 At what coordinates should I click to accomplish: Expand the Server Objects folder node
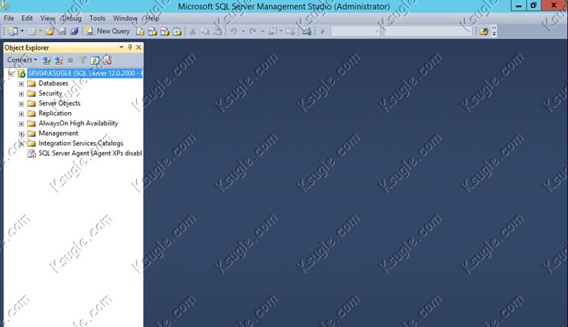(21, 104)
